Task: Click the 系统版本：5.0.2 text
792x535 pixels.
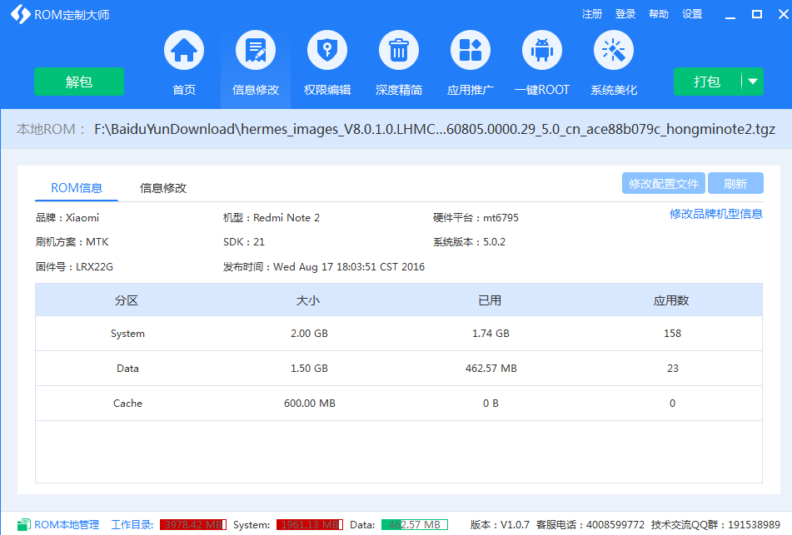Action: (x=469, y=242)
